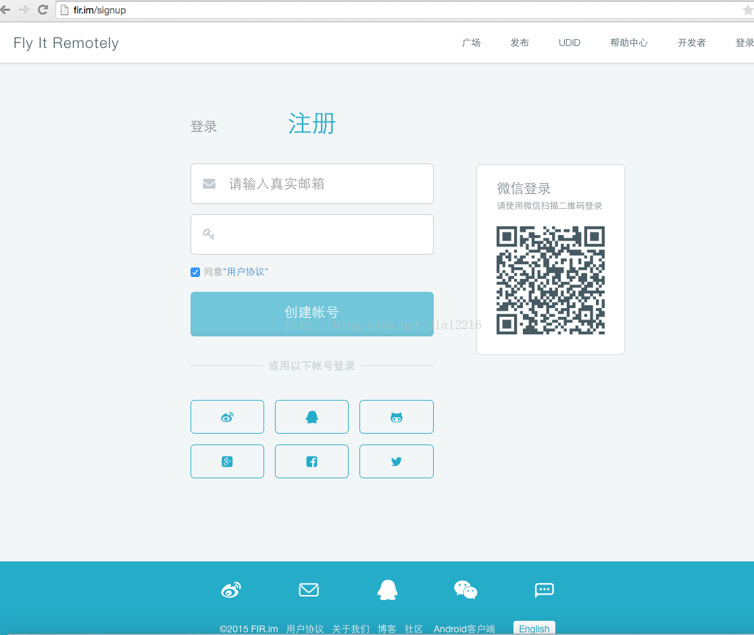Open the 开发者 nav item
This screenshot has height=635, width=754.
tap(692, 43)
